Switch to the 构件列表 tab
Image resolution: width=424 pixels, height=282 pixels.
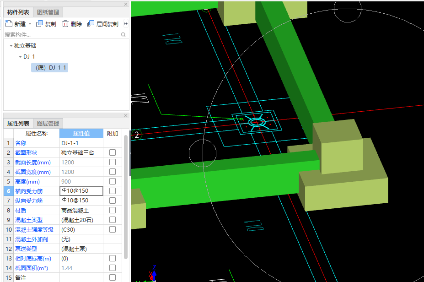coord(18,12)
